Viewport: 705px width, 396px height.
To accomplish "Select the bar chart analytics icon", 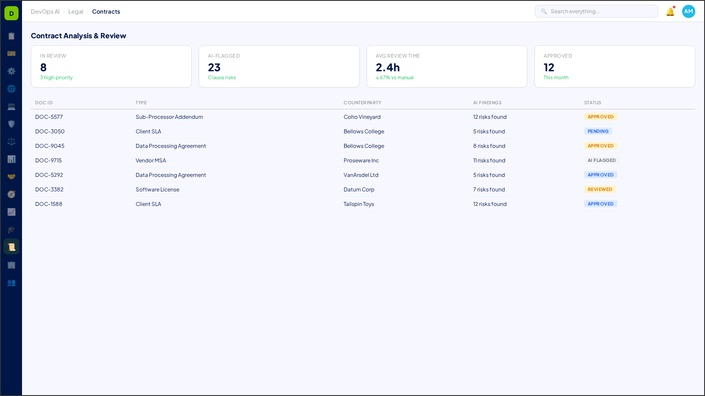I will (x=11, y=159).
